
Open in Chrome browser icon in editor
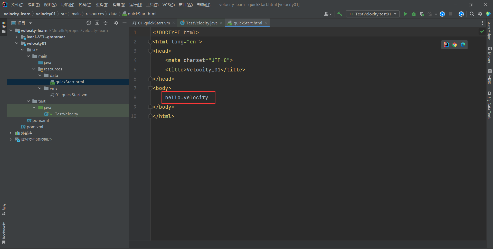click(x=454, y=45)
